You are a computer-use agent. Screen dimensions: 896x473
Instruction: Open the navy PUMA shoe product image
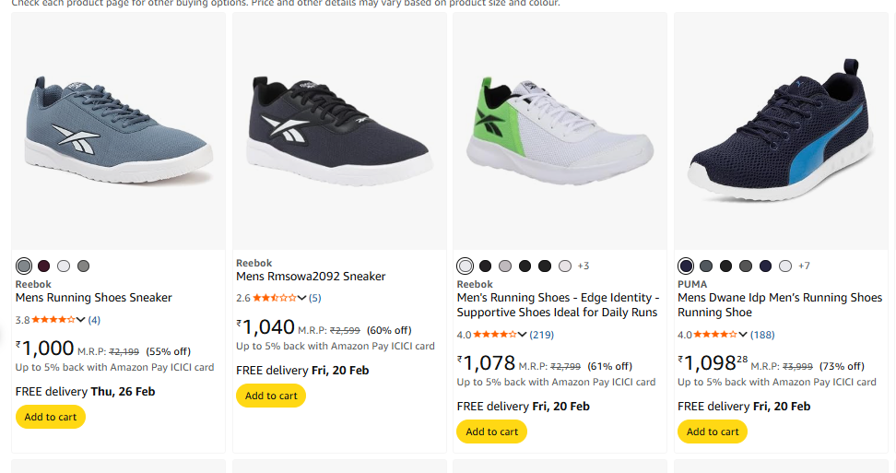tap(781, 131)
